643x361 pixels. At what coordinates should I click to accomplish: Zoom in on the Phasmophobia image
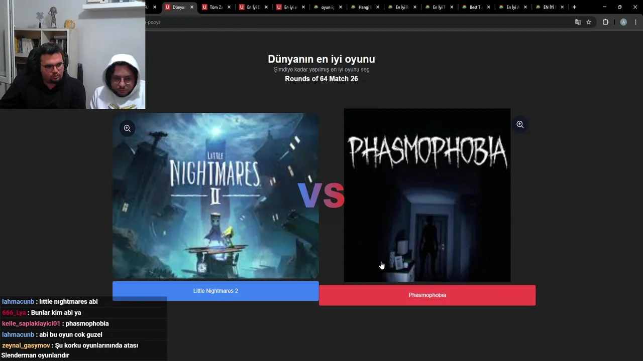coord(520,124)
